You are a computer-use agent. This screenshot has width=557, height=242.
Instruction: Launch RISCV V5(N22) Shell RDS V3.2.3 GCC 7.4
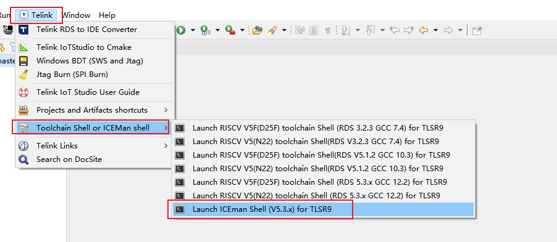[323, 142]
